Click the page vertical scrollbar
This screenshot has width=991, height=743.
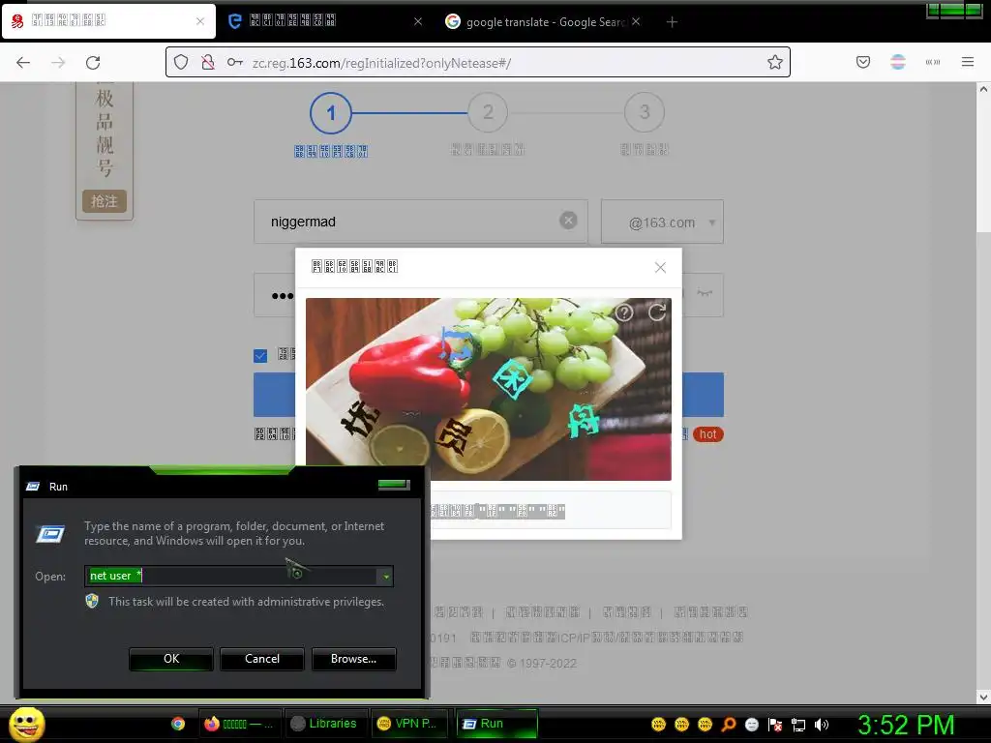(983, 165)
